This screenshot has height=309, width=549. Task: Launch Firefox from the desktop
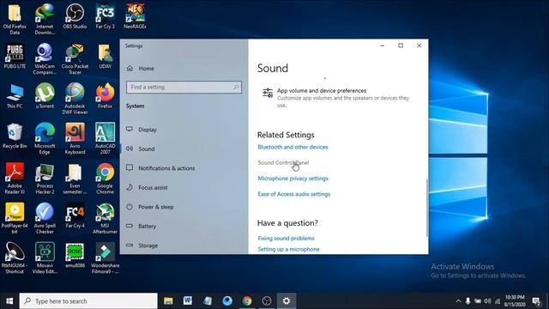105,96
